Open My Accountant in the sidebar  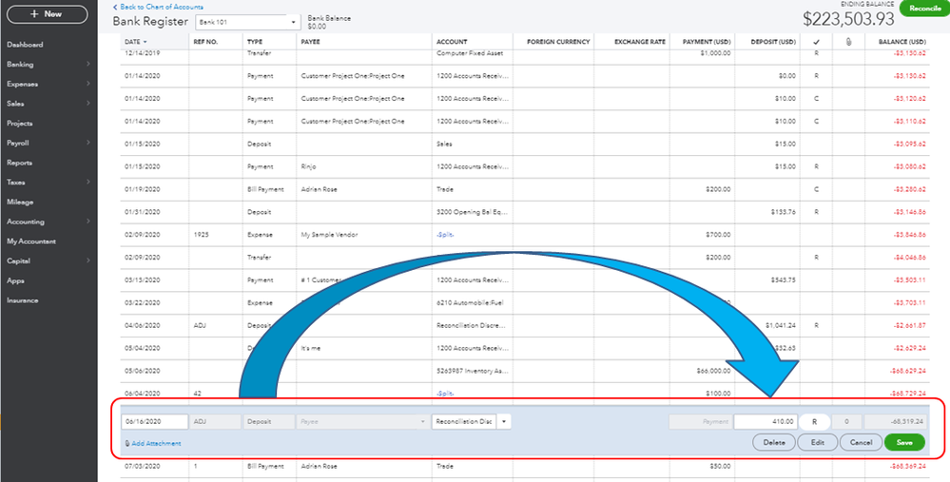pyautogui.click(x=30, y=241)
